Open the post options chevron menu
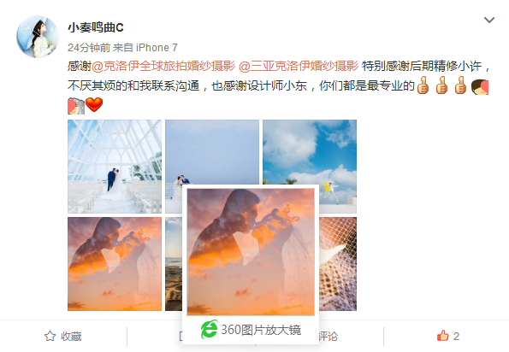The image size is (509, 352). click(x=489, y=21)
